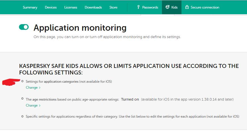This screenshot has height=131, width=247.
Task: Click the key icon beside Passwords
Action: pos(138,7)
